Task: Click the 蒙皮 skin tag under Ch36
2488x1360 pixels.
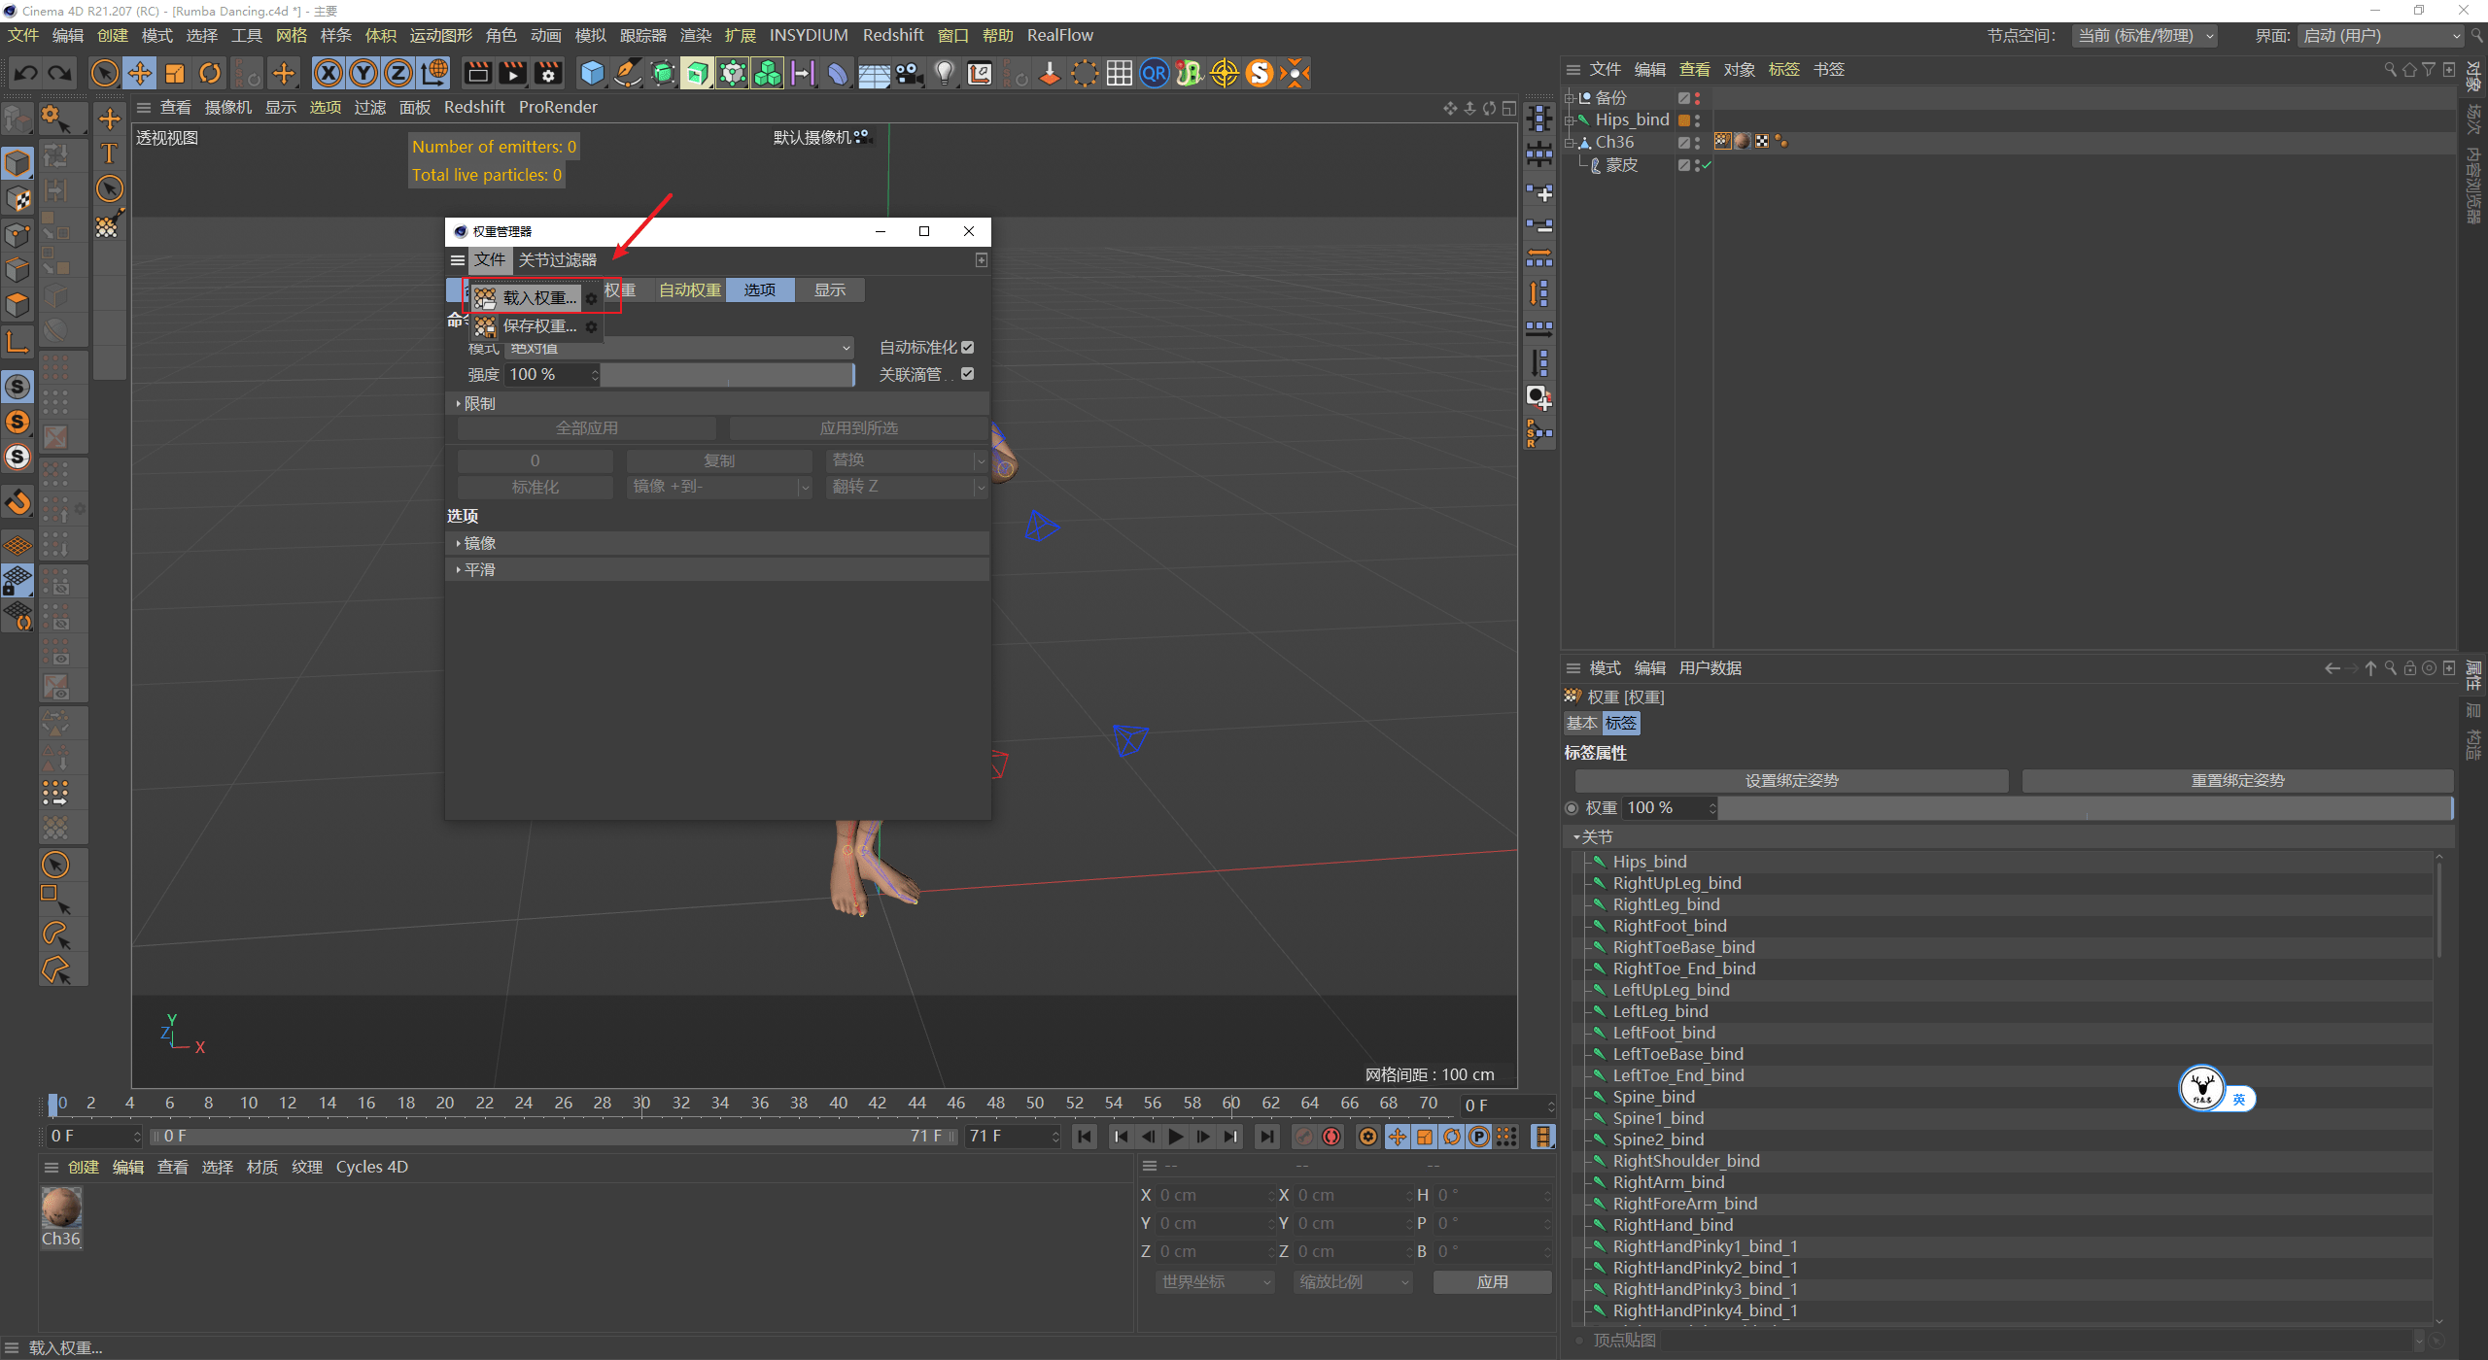Action: [1620, 165]
